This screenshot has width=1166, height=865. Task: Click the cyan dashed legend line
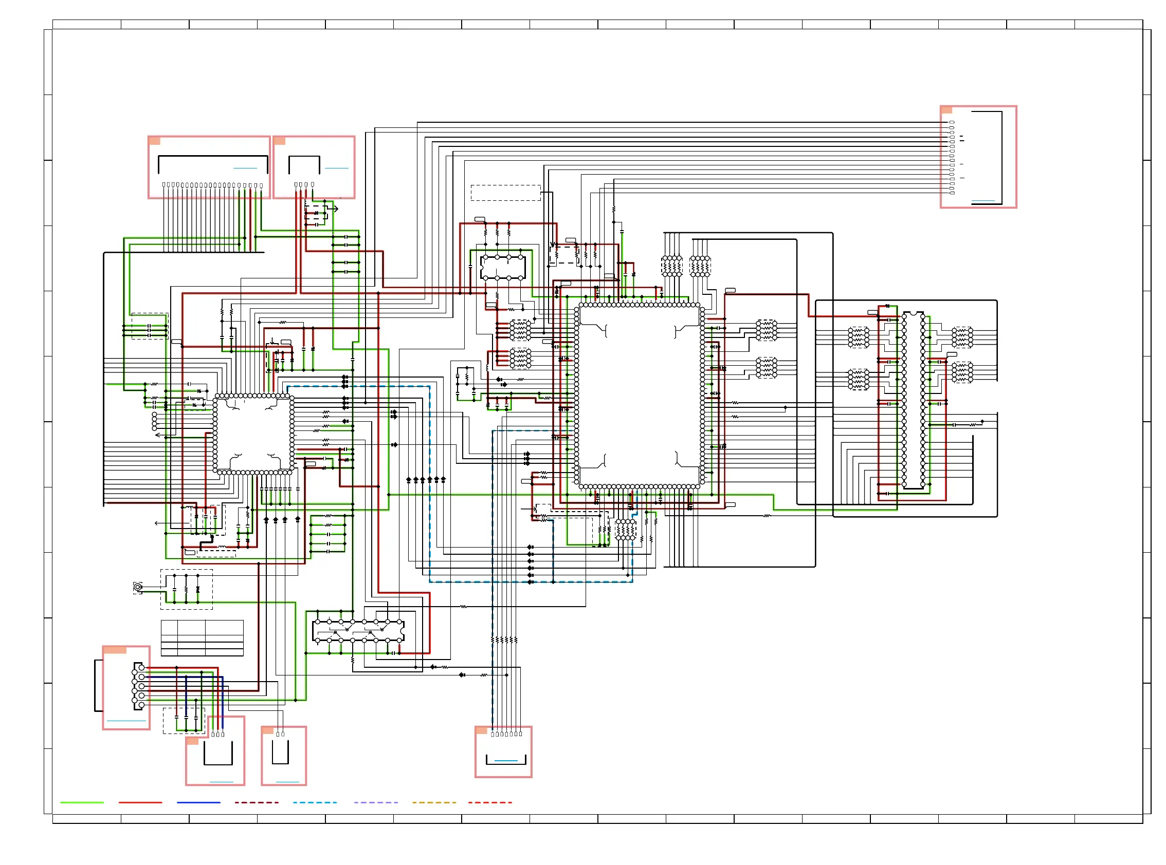[x=315, y=802]
